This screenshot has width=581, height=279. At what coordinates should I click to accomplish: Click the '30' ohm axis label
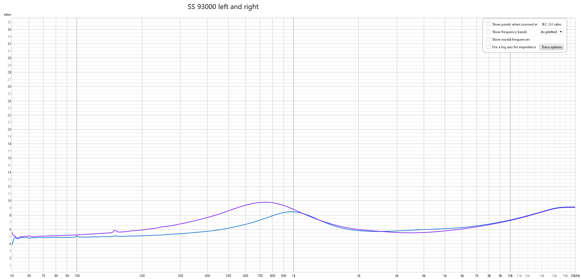9,58
